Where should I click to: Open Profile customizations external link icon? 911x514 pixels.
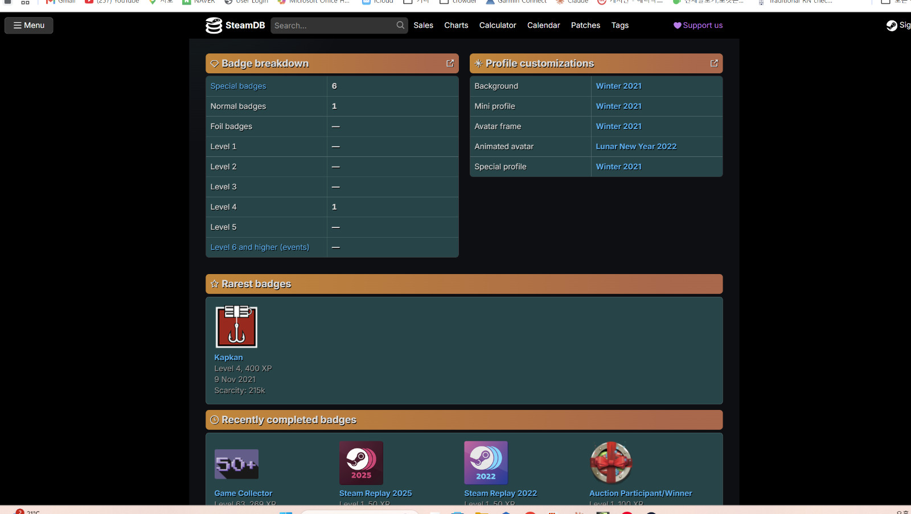(x=714, y=63)
